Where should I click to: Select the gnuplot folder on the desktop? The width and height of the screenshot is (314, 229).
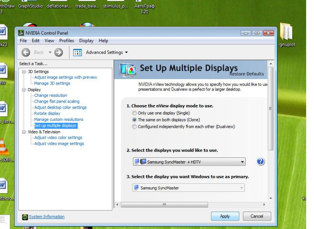tap(287, 35)
